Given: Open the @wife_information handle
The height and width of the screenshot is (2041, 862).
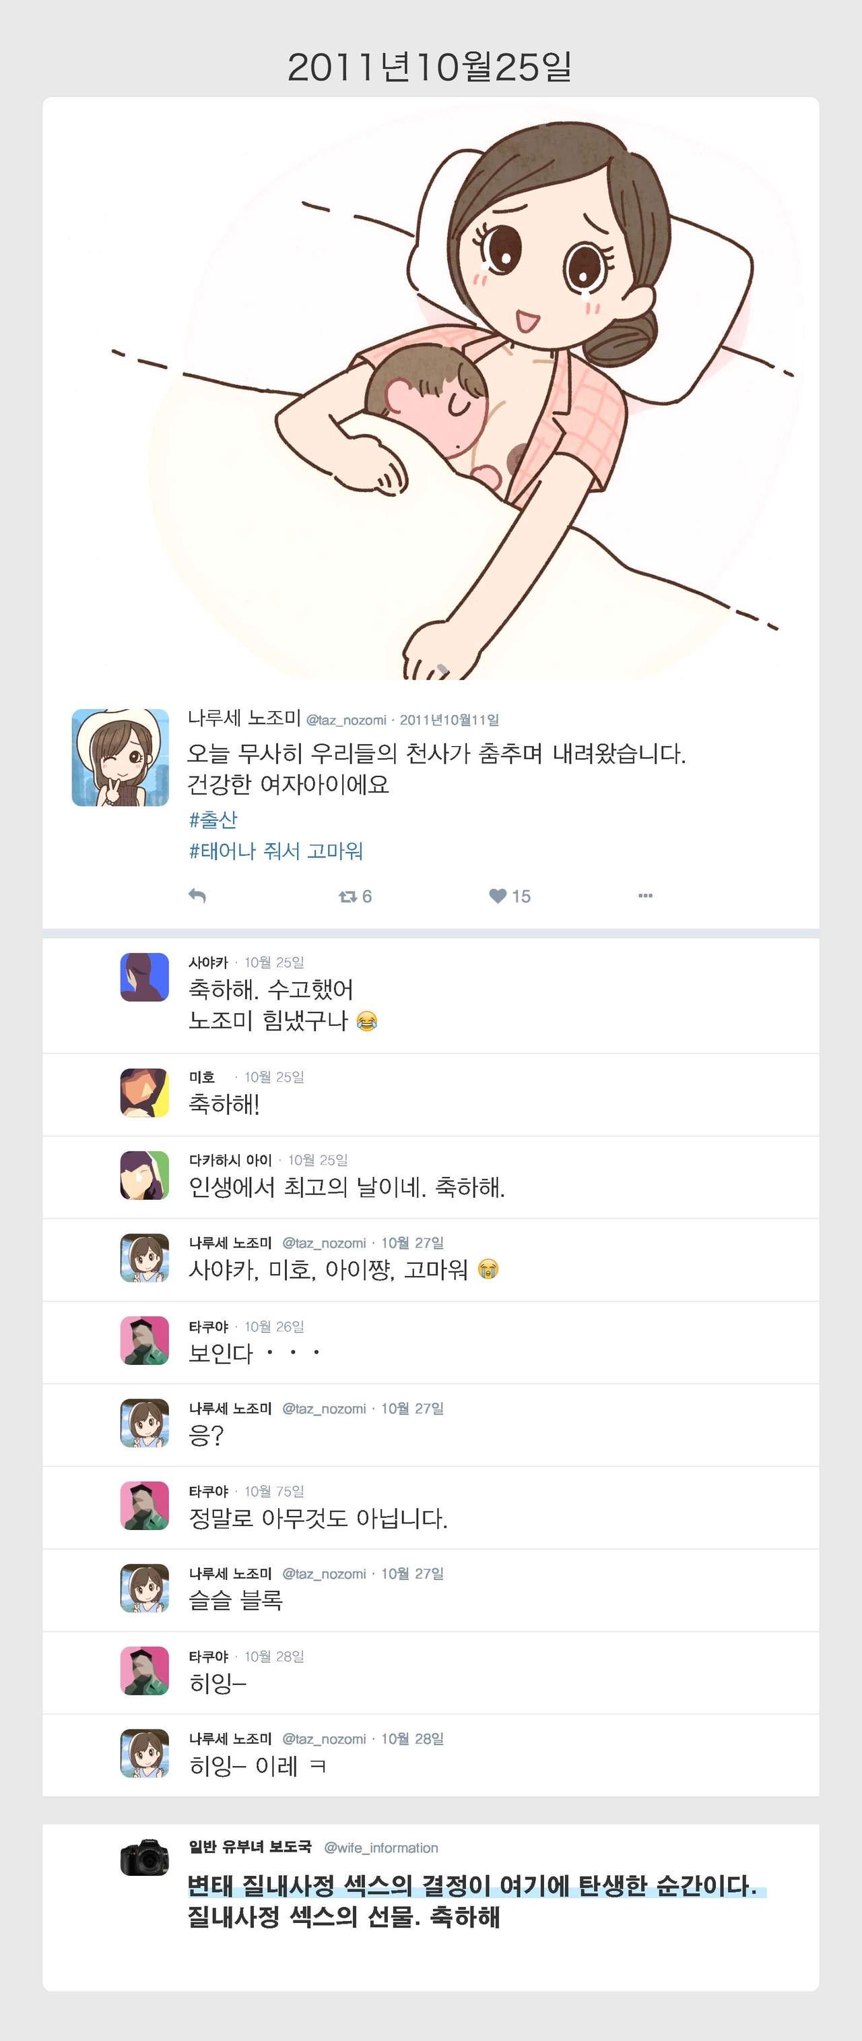Looking at the screenshot, I should point(380,1848).
